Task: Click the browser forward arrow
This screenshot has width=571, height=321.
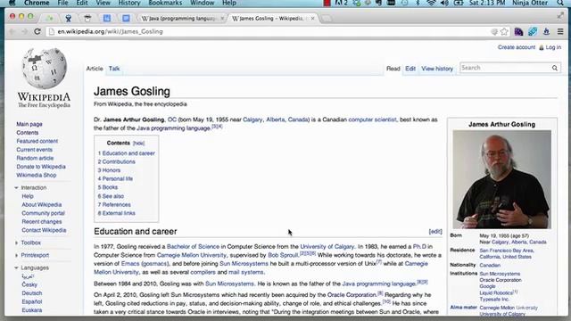Action: [x=24, y=32]
